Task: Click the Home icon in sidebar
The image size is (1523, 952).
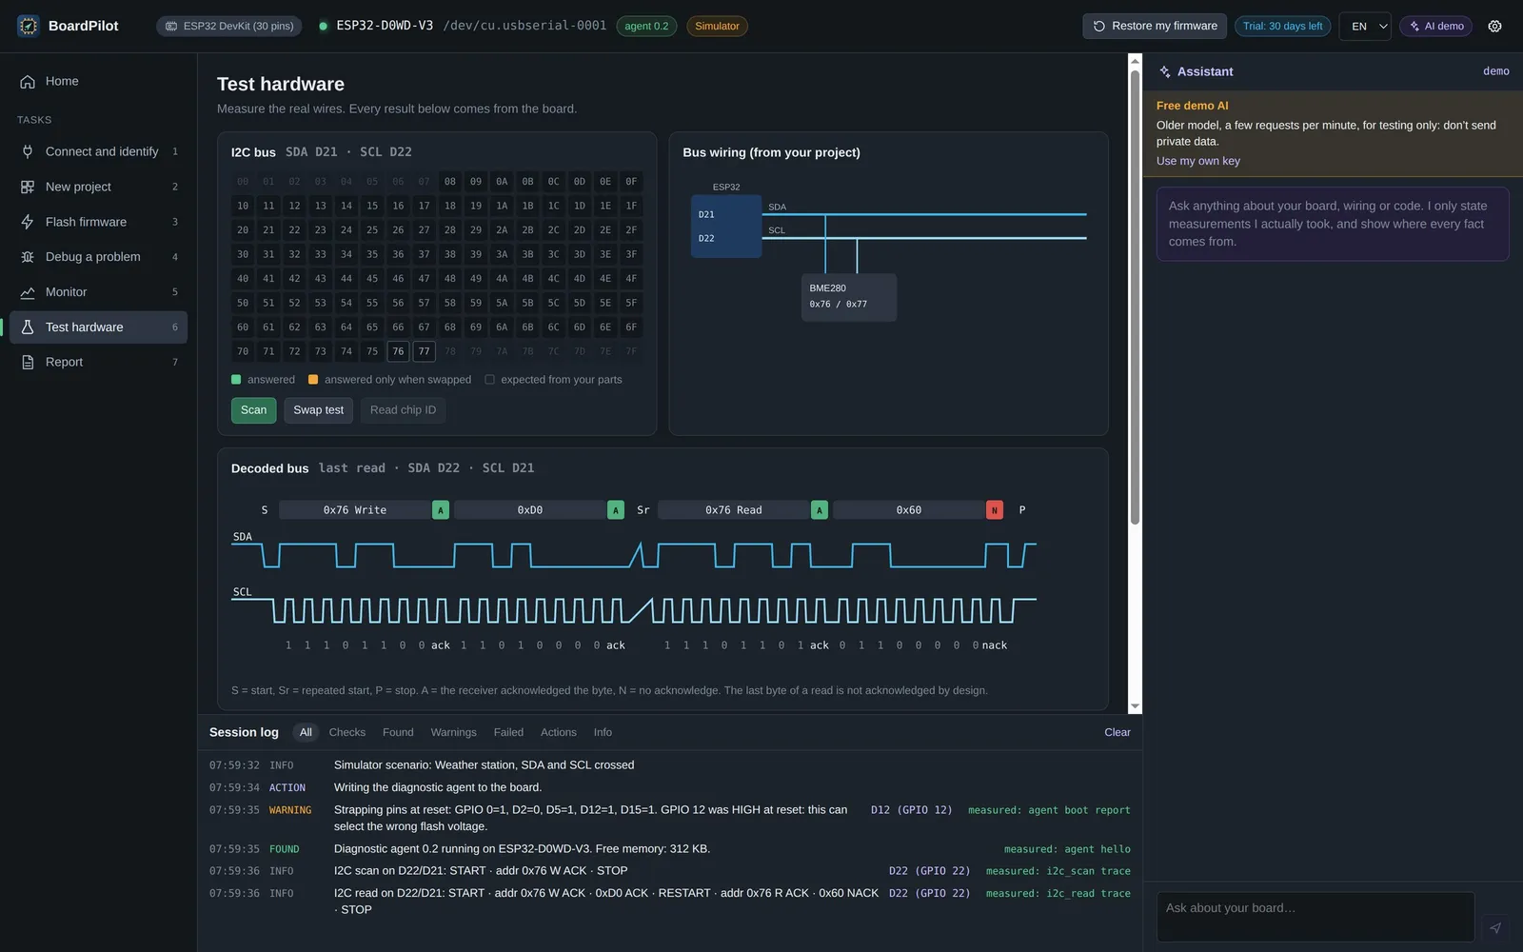Action: [x=28, y=82]
